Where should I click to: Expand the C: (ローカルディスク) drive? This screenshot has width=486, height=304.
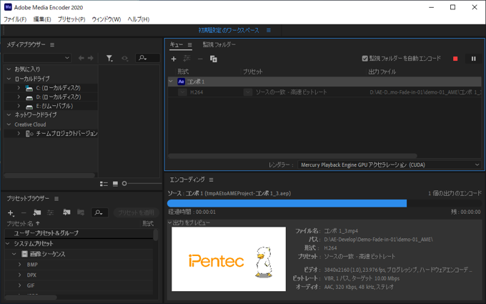[x=19, y=88]
